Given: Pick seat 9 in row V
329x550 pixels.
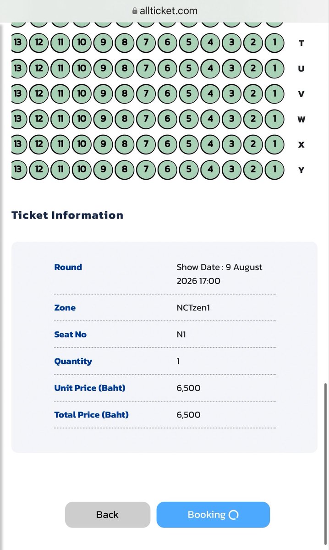Looking at the screenshot, I should pyautogui.click(x=103, y=94).
